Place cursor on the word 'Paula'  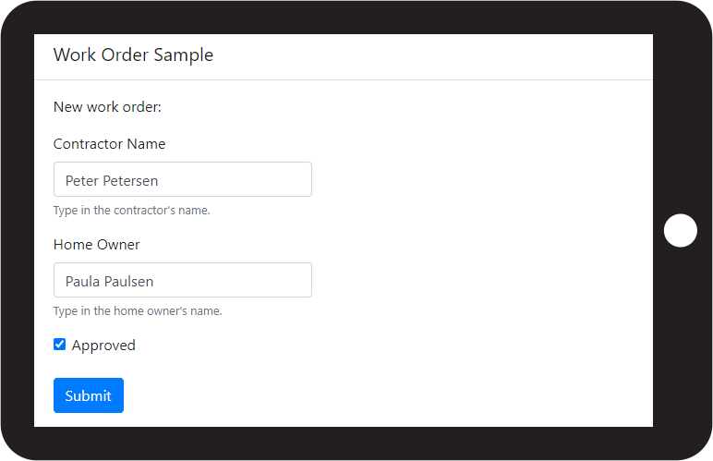coord(82,282)
